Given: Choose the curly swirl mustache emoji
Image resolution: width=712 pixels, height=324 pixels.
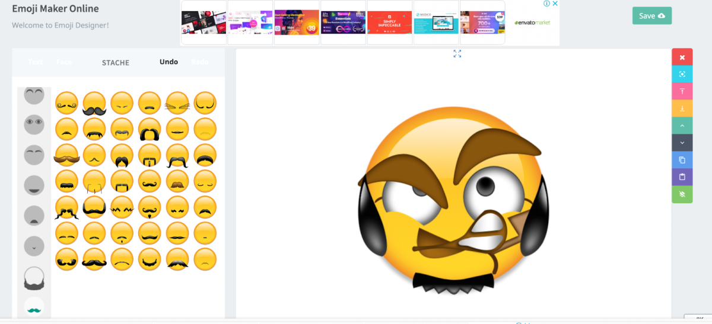Looking at the screenshot, I should (x=66, y=103).
